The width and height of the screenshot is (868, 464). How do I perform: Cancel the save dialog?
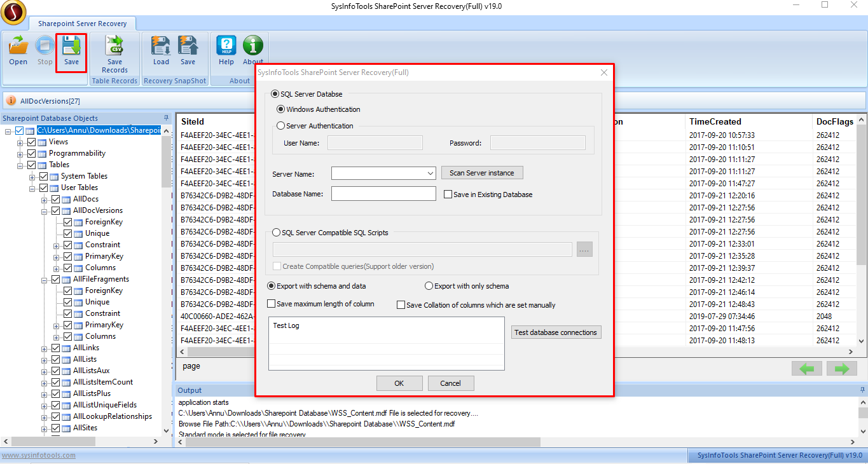[x=450, y=383]
